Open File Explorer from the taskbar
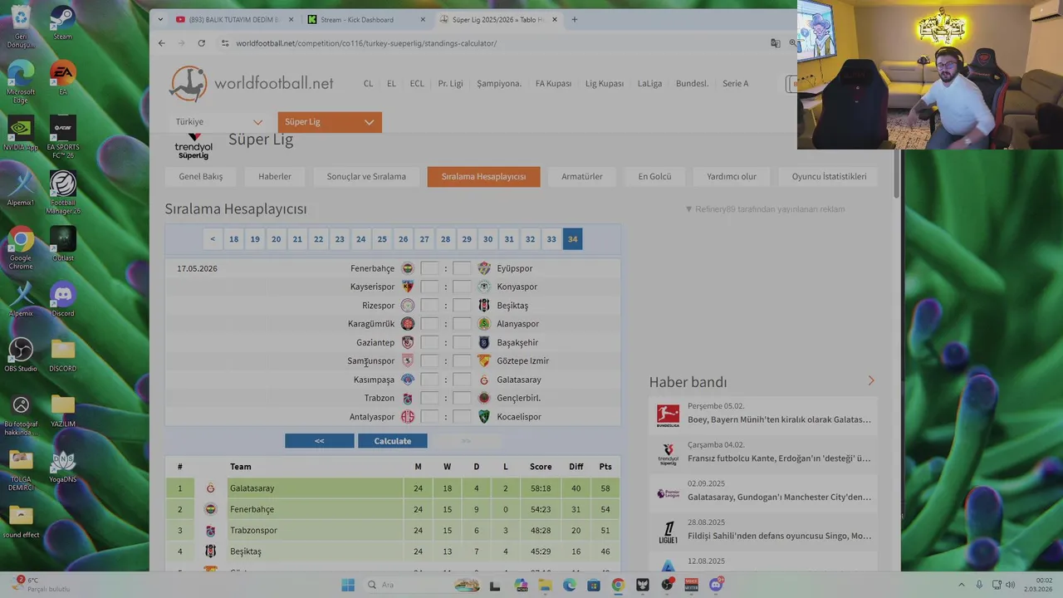The width and height of the screenshot is (1063, 598). tap(545, 585)
